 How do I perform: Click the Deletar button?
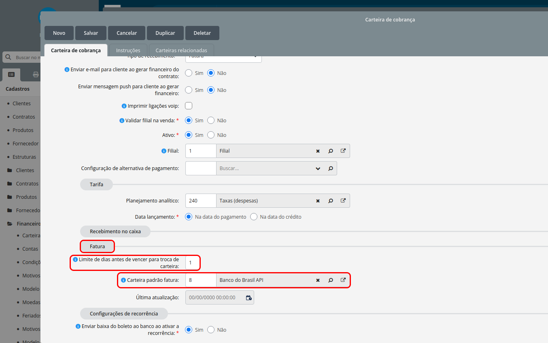click(202, 33)
